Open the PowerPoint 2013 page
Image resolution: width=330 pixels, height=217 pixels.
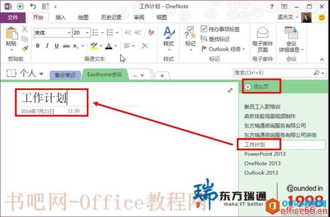[x=265, y=154]
